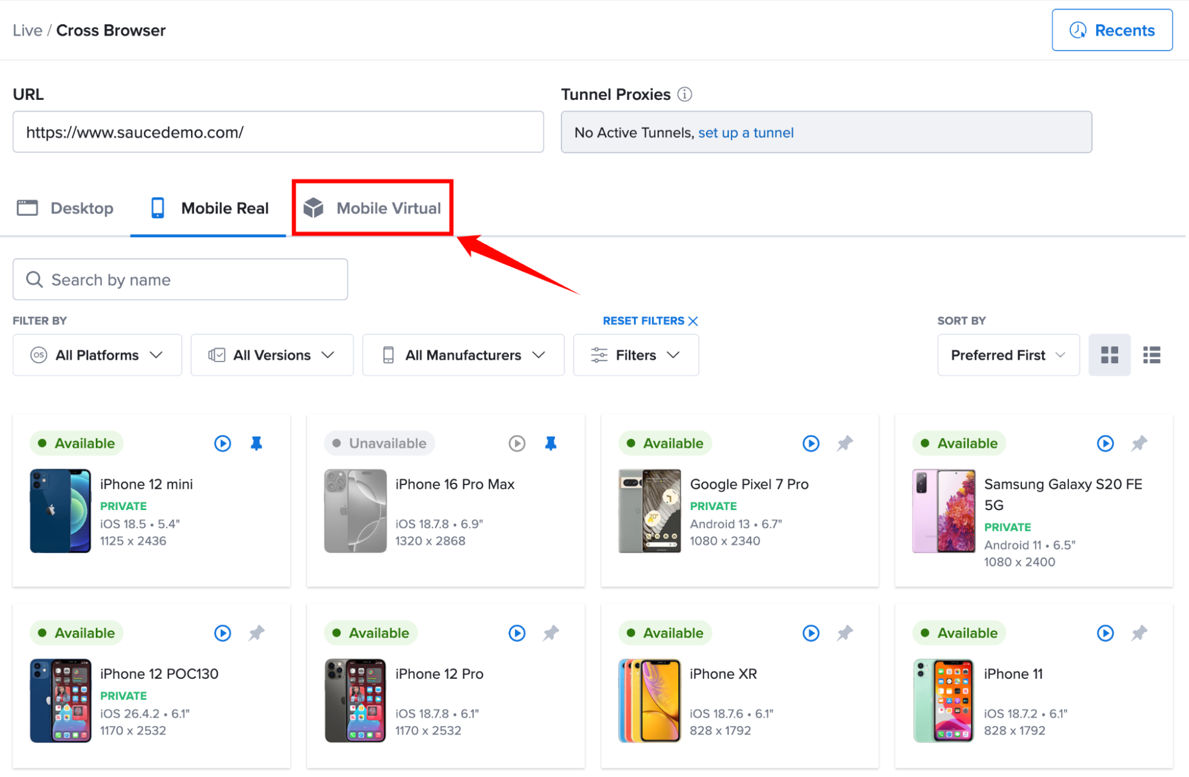Switch to the Desktop tab
The image size is (1189, 777).
pos(65,208)
